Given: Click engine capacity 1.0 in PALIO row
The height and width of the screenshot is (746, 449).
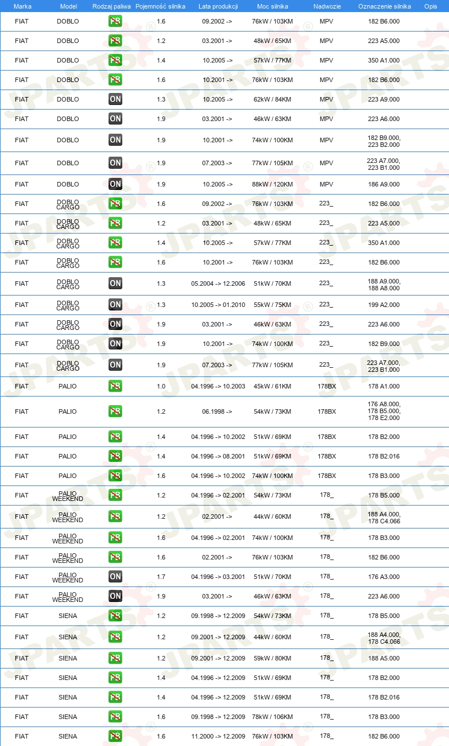Looking at the screenshot, I should [x=161, y=386].
